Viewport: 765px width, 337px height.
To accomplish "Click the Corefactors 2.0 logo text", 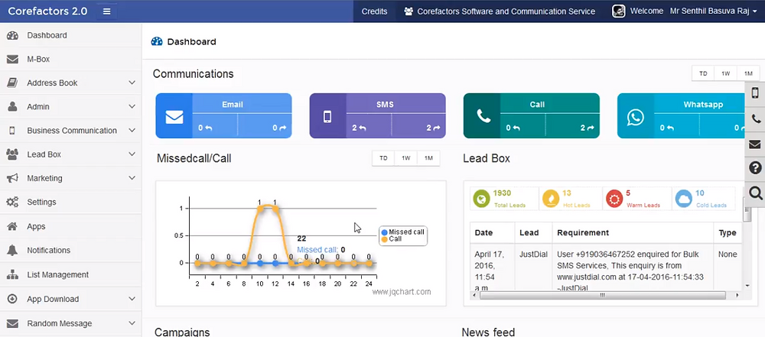I will (47, 11).
